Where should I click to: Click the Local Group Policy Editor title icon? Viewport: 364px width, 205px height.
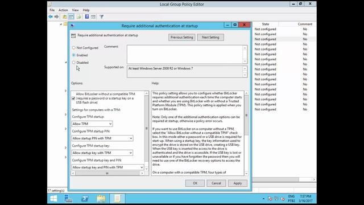coord(50,4)
